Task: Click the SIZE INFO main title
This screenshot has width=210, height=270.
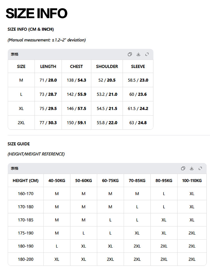Action: (x=36, y=13)
